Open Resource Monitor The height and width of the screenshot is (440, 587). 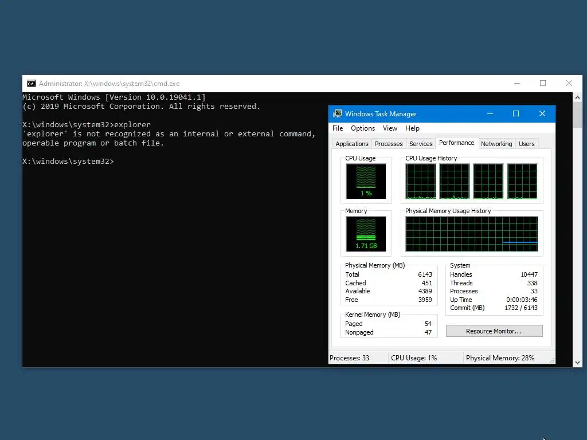click(x=494, y=331)
